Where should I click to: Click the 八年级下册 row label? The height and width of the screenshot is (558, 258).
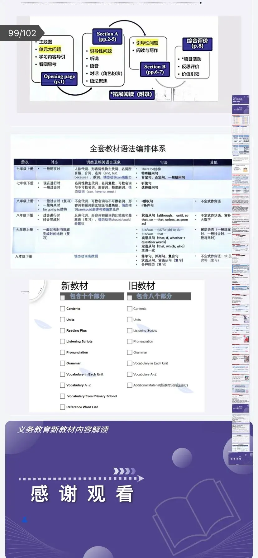point(25,215)
